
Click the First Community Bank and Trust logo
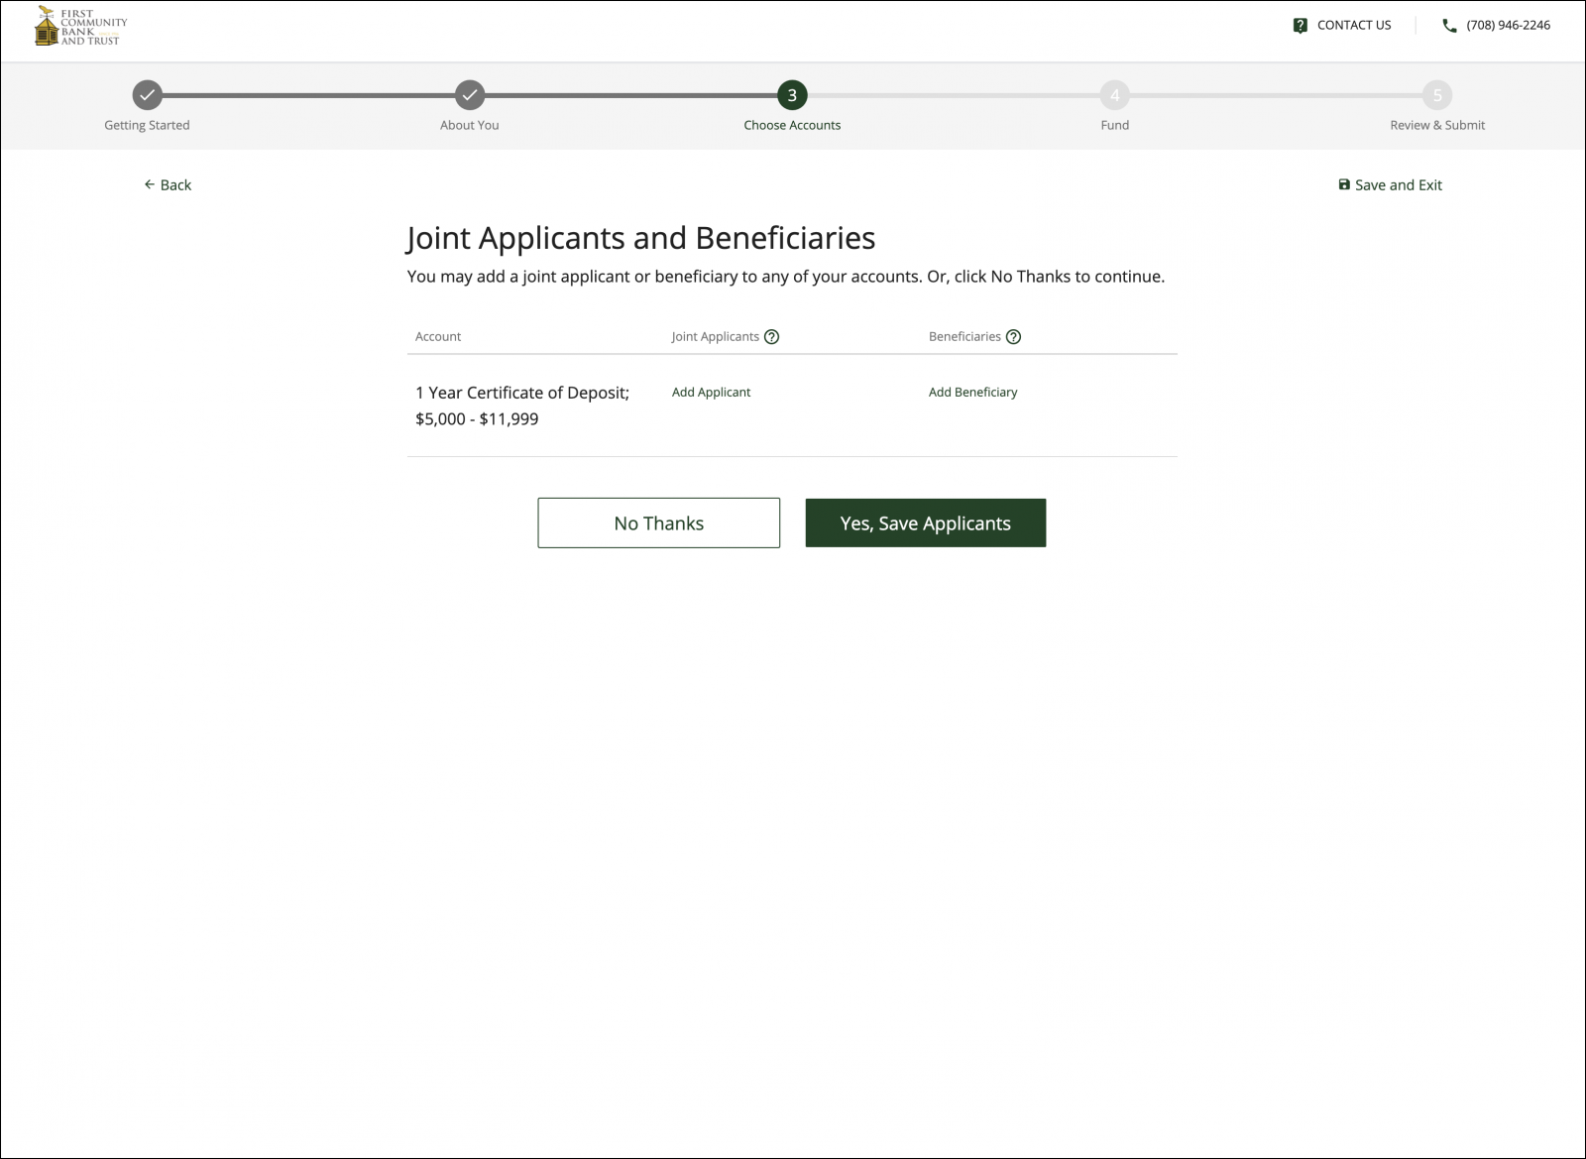point(80,27)
